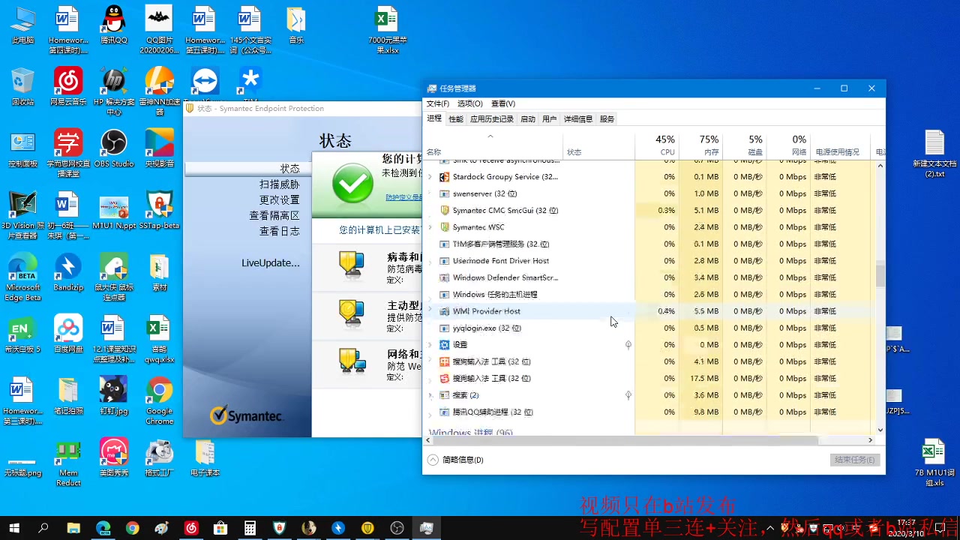
Task: Click the Task Manager horizontal scrollbar
Action: coord(625,440)
